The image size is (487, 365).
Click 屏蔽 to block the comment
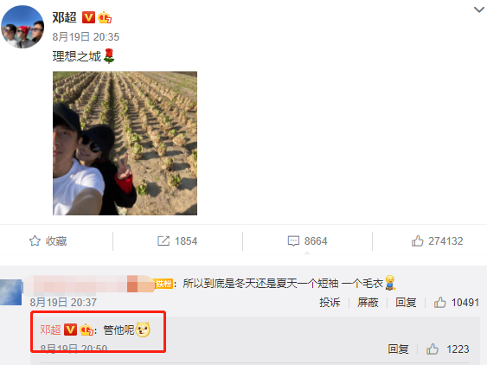click(368, 302)
